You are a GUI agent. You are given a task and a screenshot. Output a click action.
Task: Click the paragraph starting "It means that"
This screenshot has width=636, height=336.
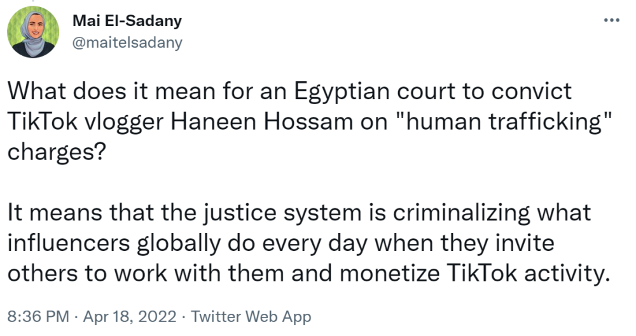(x=308, y=243)
